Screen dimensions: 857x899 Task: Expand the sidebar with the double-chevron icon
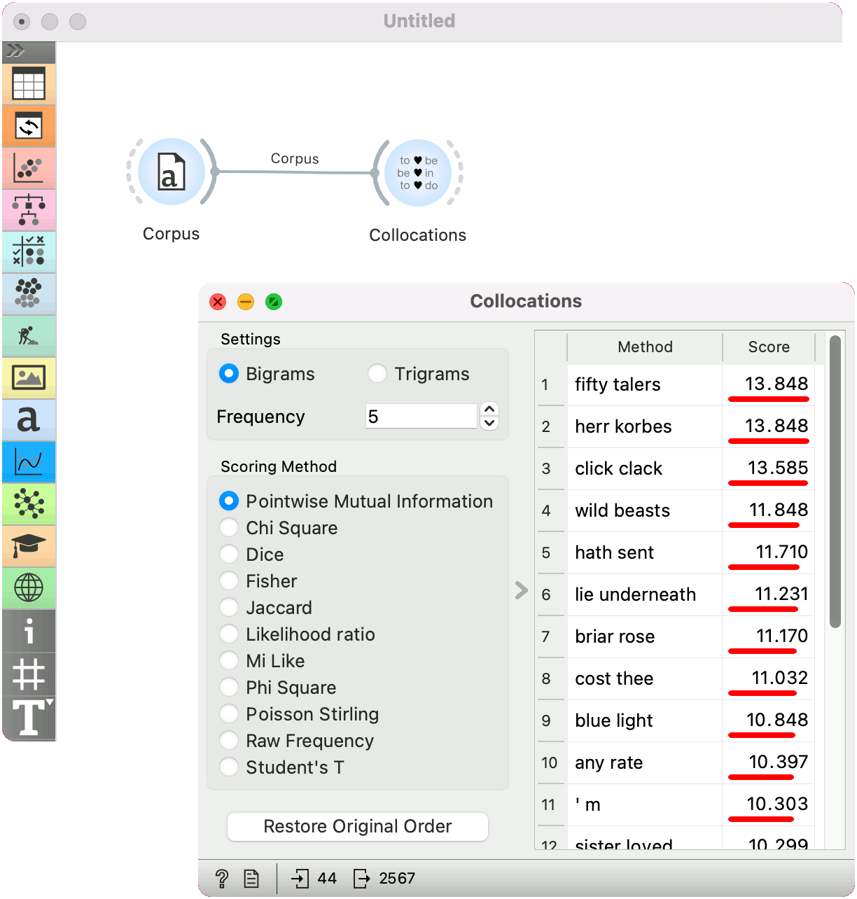[15, 50]
